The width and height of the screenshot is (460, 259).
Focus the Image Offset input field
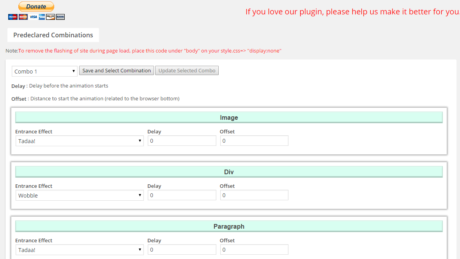click(x=254, y=141)
